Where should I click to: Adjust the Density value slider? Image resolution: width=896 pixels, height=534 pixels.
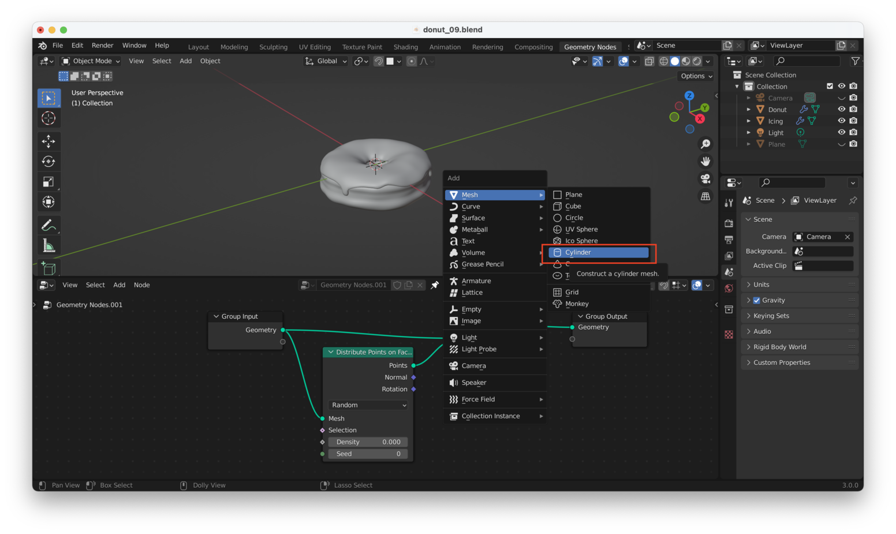click(368, 442)
